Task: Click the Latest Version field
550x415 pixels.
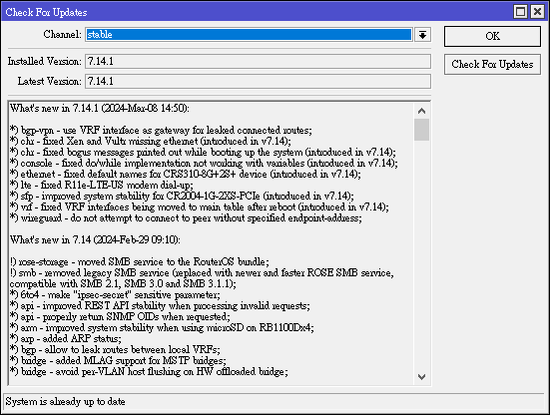Action: tap(258, 82)
